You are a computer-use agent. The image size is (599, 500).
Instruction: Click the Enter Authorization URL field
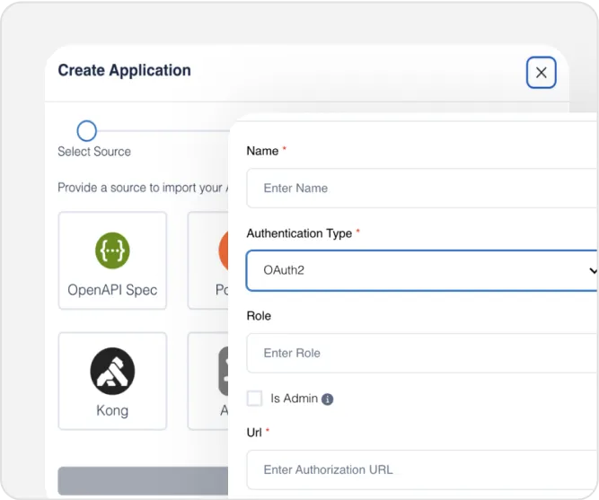[422, 469]
